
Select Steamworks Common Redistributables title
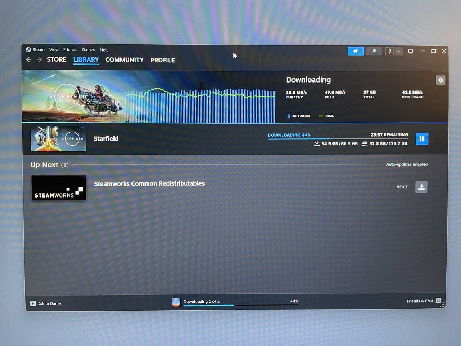[x=149, y=184]
